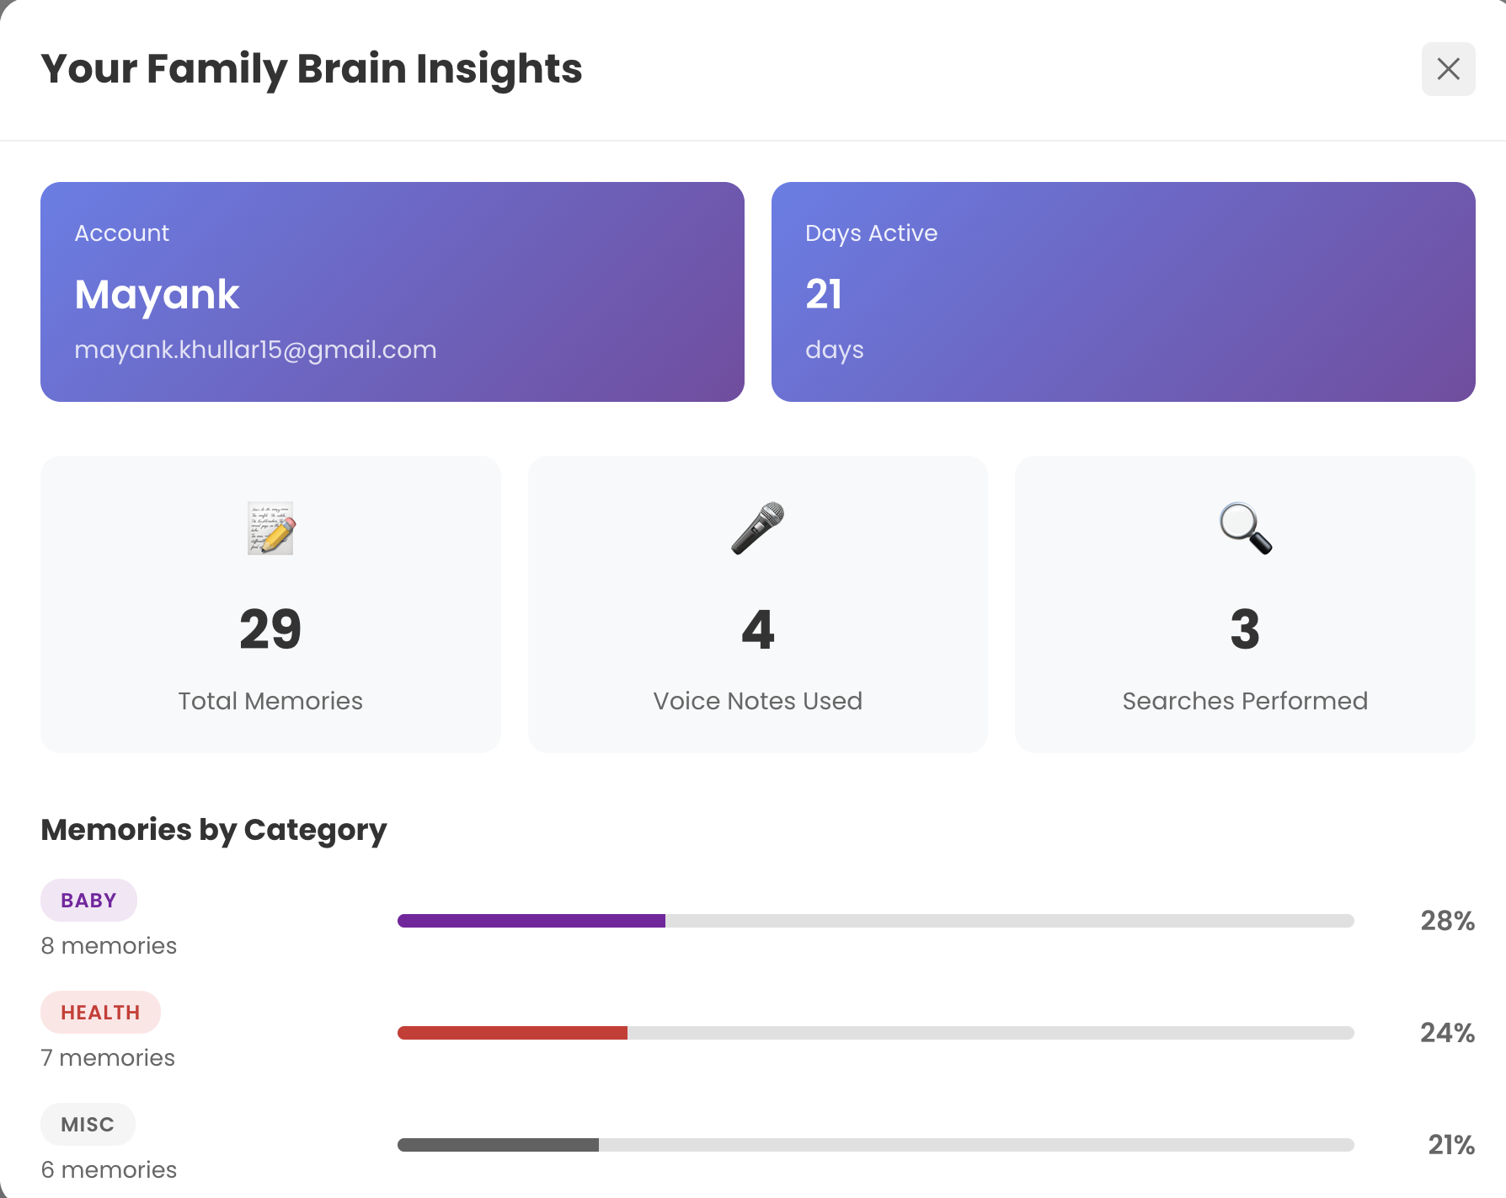Select the MISC category badge
Image resolution: width=1506 pixels, height=1198 pixels.
click(x=88, y=1124)
